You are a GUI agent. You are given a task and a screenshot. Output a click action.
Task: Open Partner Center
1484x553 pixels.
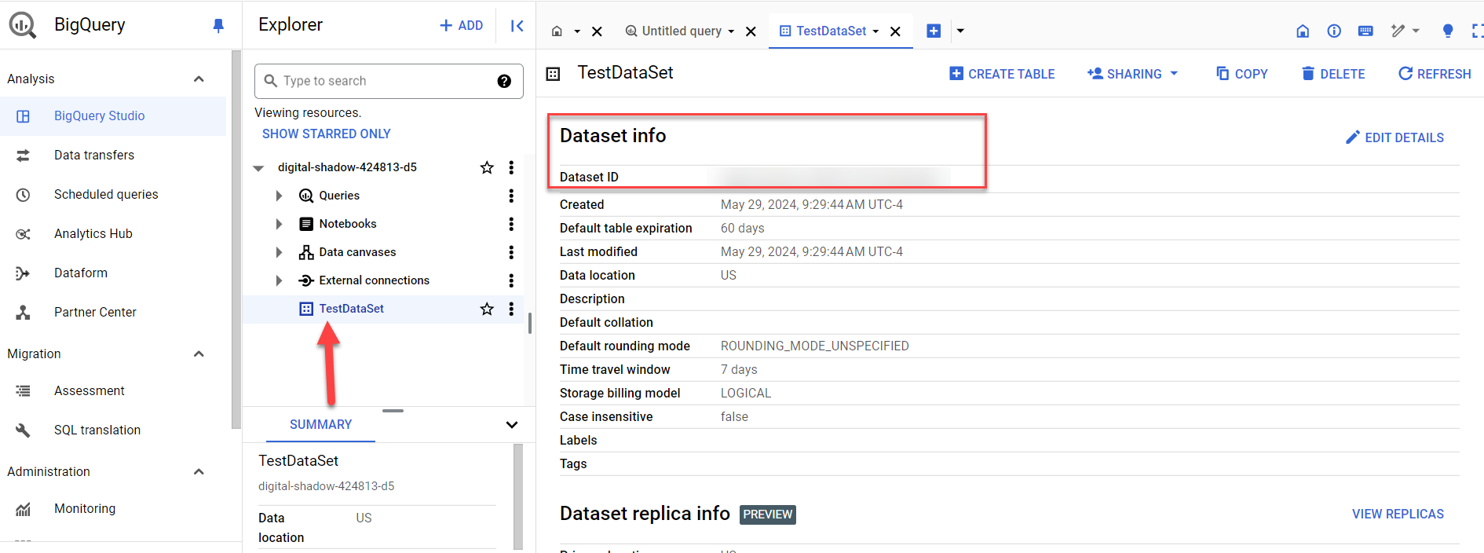(95, 313)
